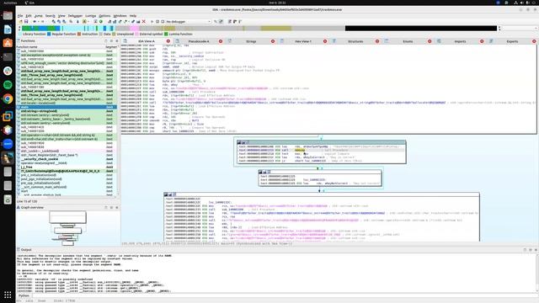Close the Graph overview panel
Viewport: 539px width, 303px height.
[117, 208]
